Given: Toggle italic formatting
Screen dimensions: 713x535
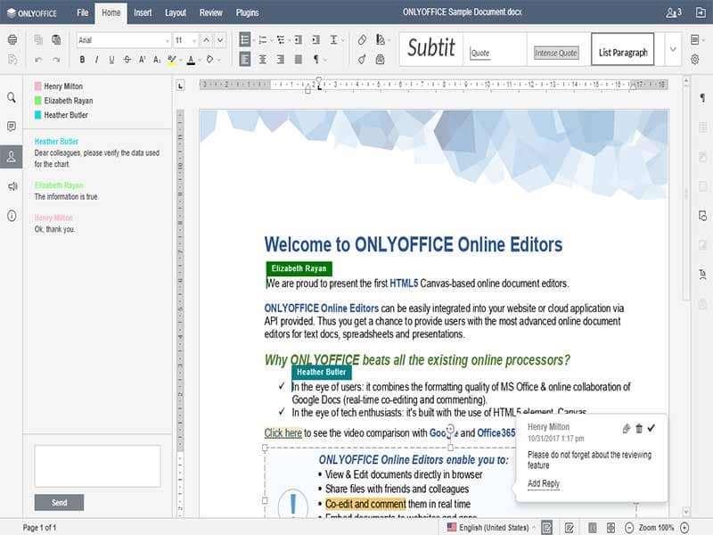Looking at the screenshot, I should 96,60.
